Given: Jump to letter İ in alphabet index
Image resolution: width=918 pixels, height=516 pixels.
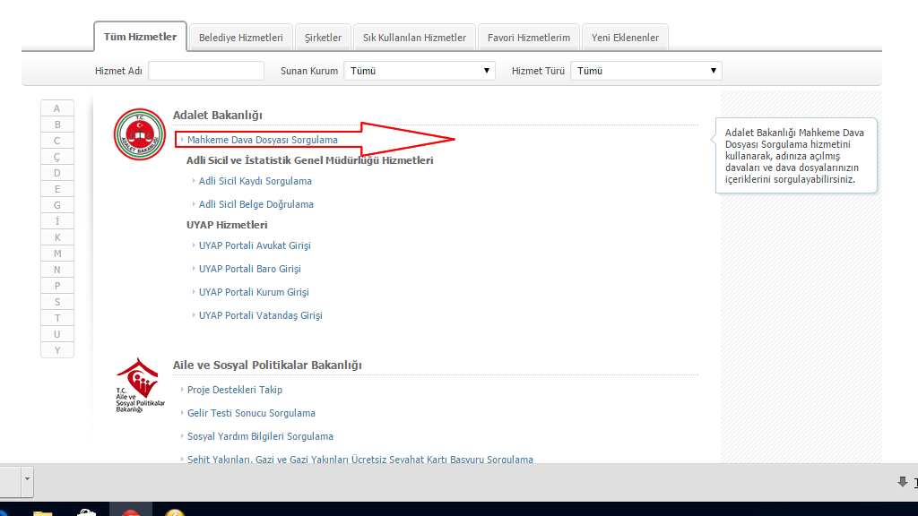Looking at the screenshot, I should point(56,221).
